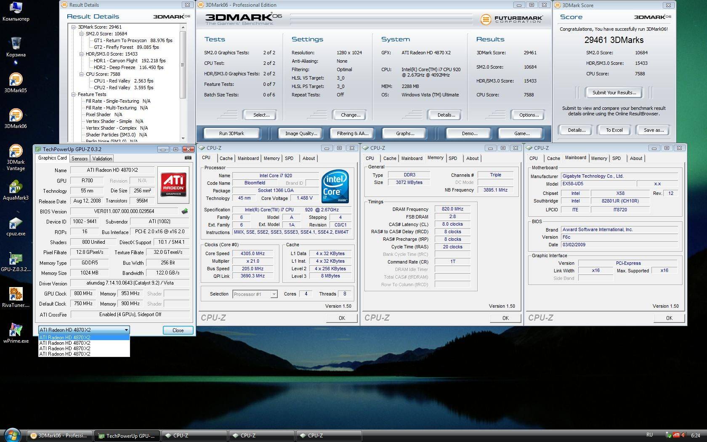Click the Run 3DMark button

tap(231, 133)
